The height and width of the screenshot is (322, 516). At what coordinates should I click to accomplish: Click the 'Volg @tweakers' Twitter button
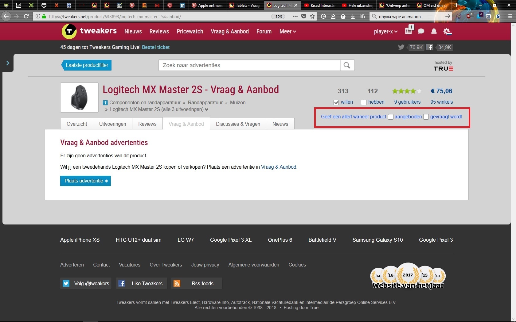(x=86, y=283)
